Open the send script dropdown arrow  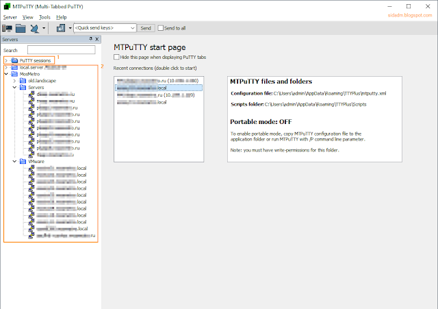coord(70,28)
